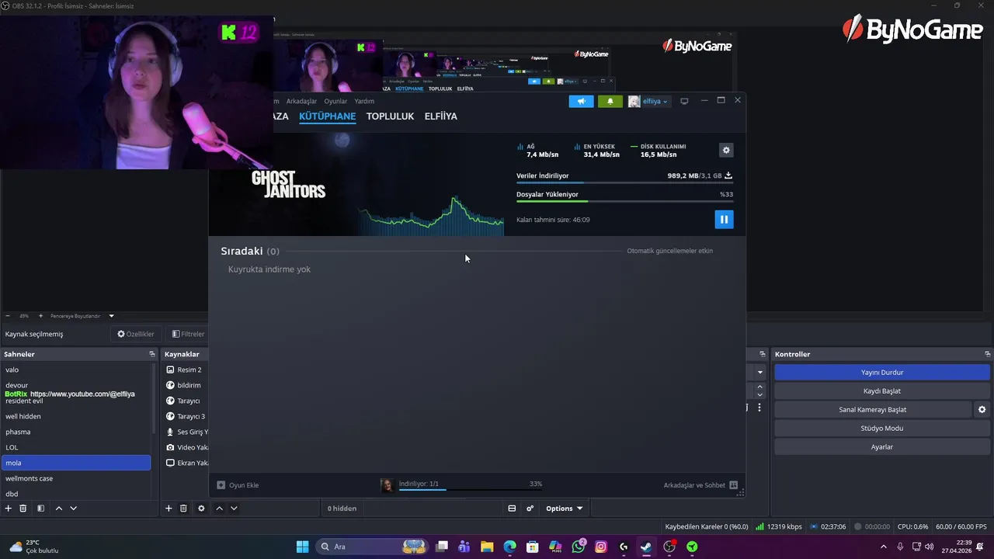
Task: Click Kaydı Başlat in OBS
Action: tap(881, 391)
